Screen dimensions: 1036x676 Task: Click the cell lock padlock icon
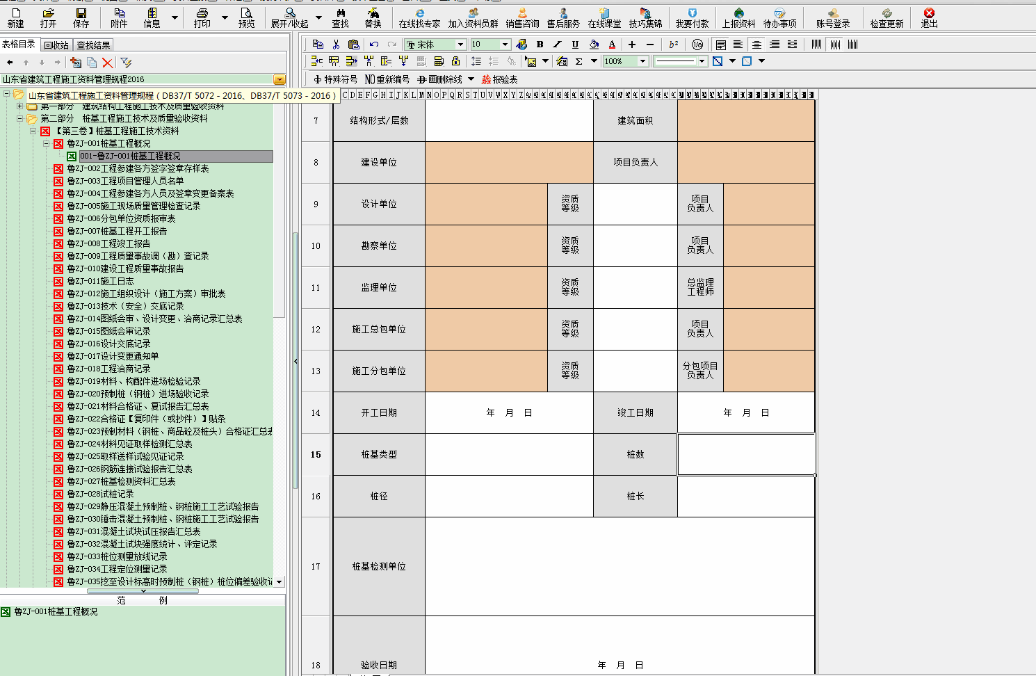point(455,61)
